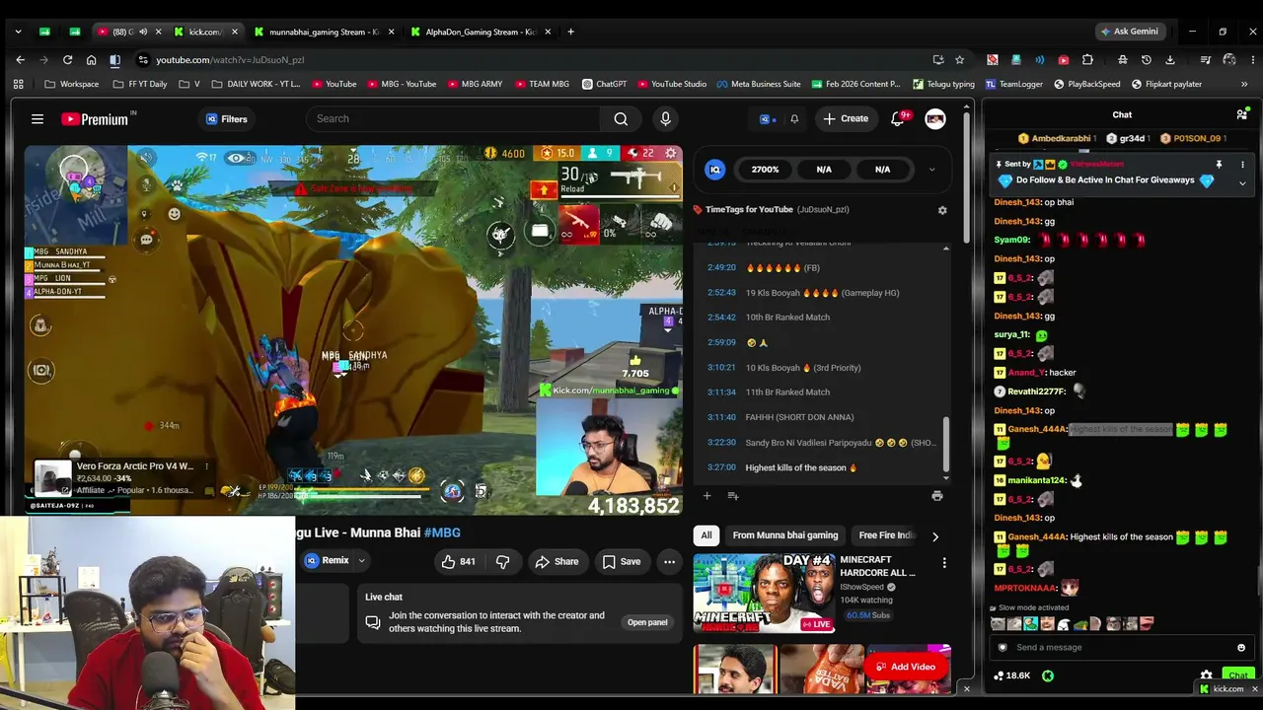The width and height of the screenshot is (1263, 710).
Task: Click the vidIQ circle logo in stats bar
Action: coord(716,170)
